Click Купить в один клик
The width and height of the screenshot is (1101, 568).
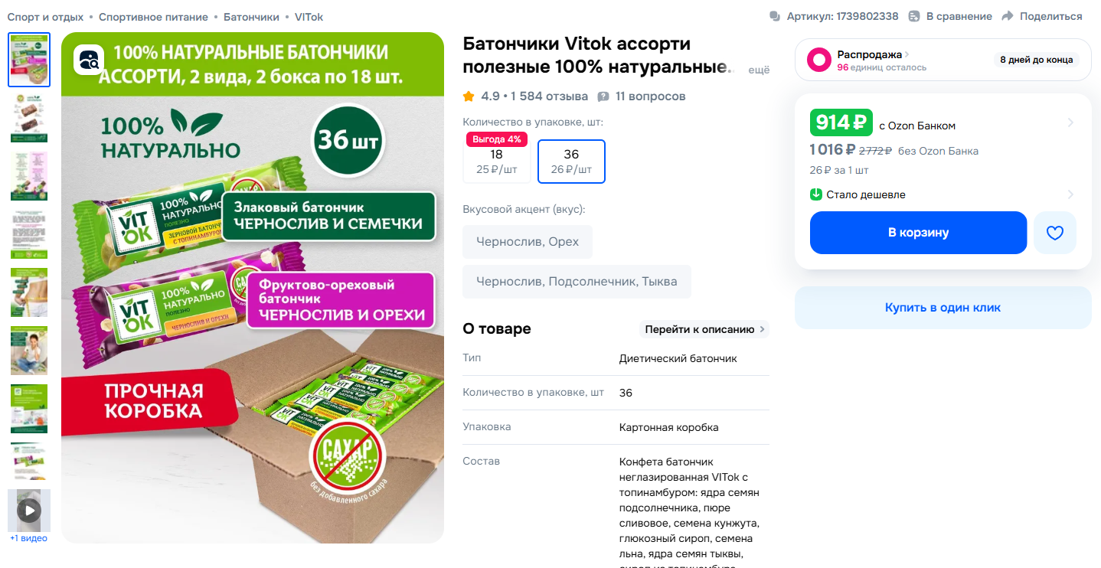pyautogui.click(x=943, y=308)
